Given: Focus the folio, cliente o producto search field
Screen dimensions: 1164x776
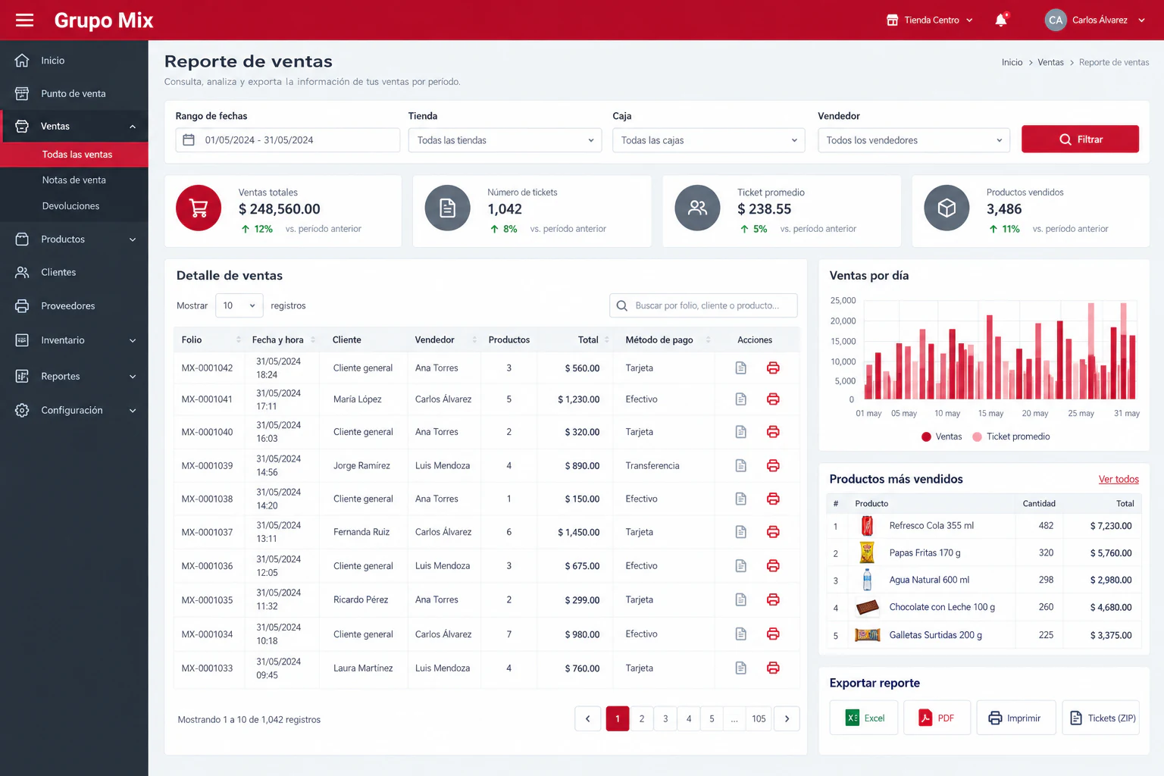Looking at the screenshot, I should [x=703, y=305].
